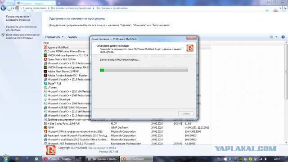
Task: Click the PROTanki icon in details pane
Action: click(x=50, y=150)
